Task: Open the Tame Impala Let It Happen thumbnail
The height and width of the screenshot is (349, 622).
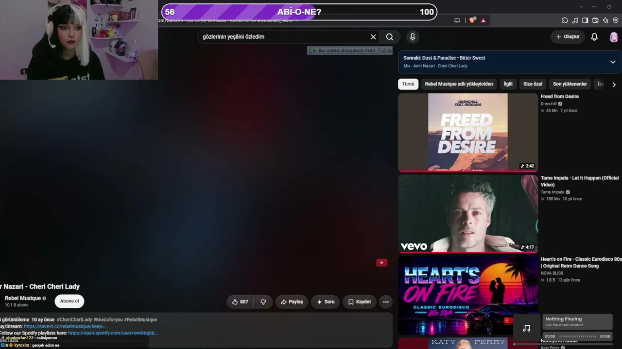Action: point(468,214)
